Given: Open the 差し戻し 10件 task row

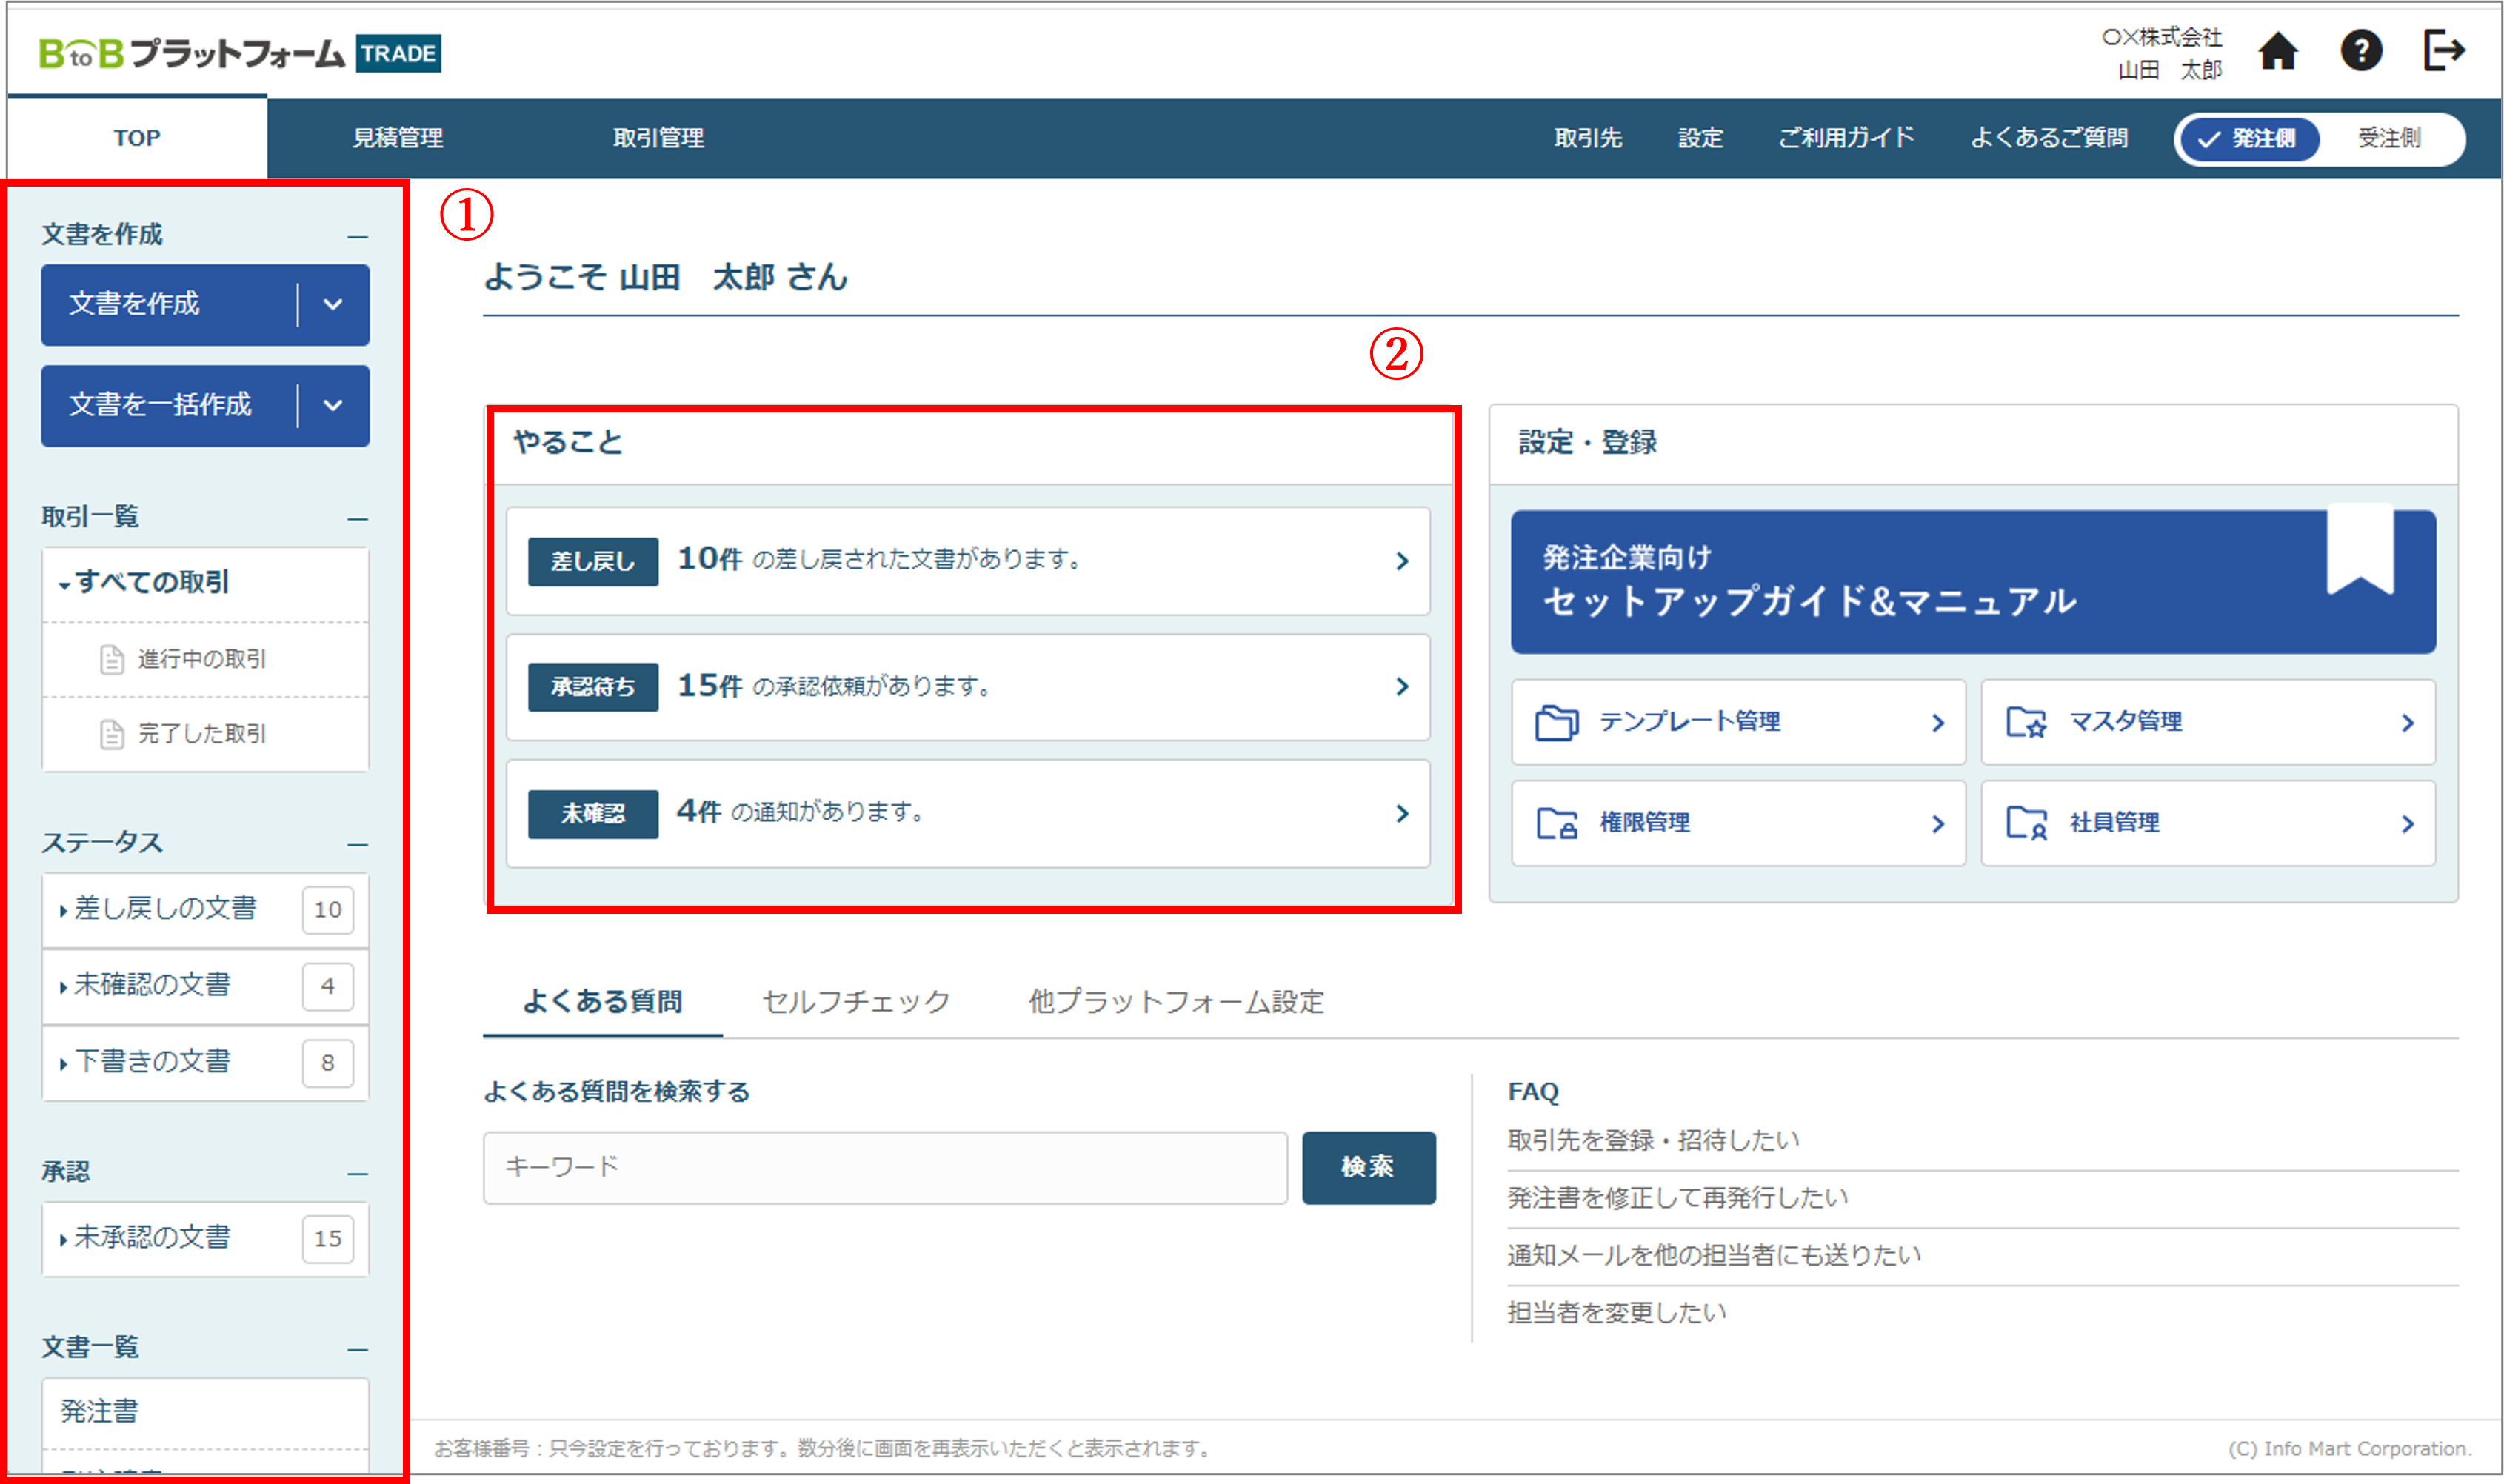Looking at the screenshot, I should tap(967, 560).
